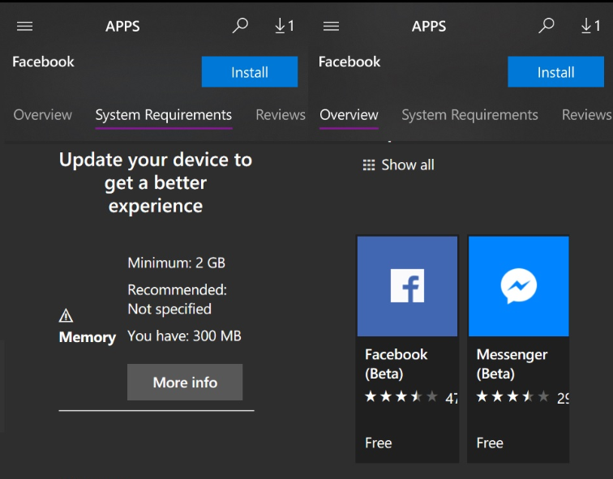Open the downloads indicator in the right panel
This screenshot has height=479, width=613.
(x=590, y=26)
